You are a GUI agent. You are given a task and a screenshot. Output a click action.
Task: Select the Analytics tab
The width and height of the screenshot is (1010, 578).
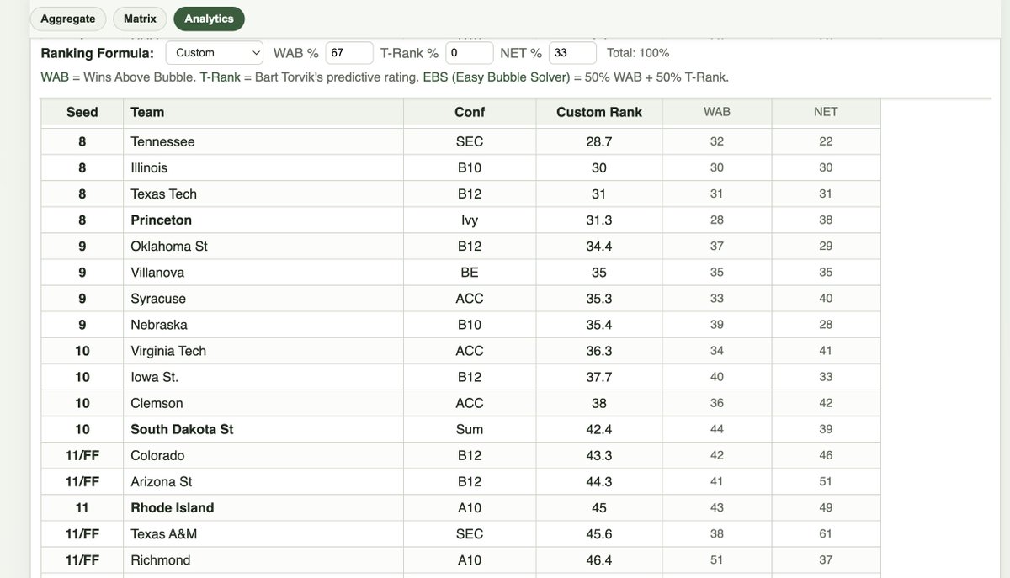[209, 19]
